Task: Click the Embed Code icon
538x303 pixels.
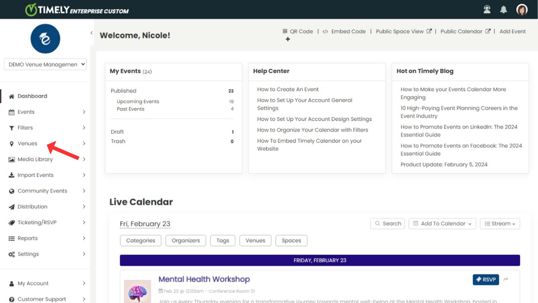Action: coord(325,31)
